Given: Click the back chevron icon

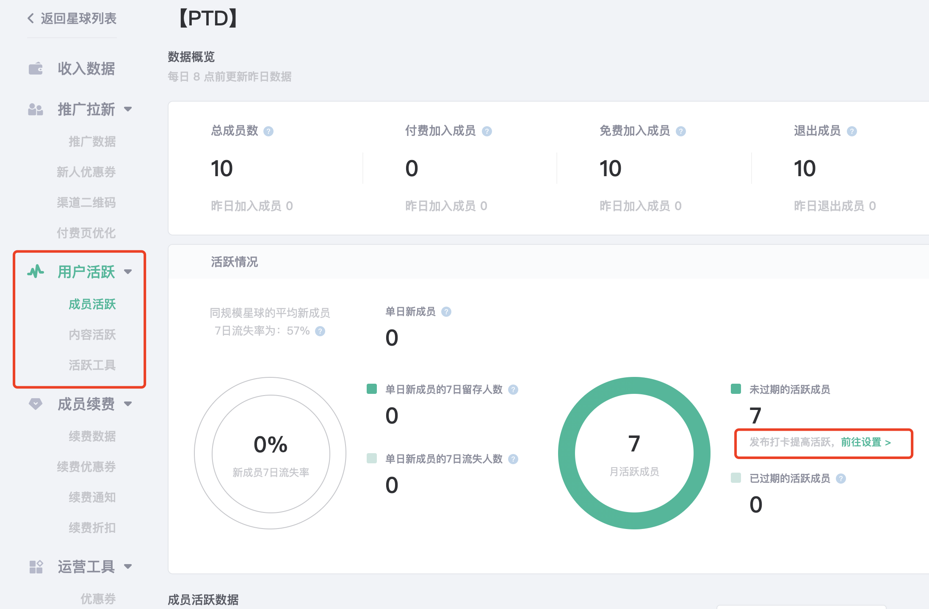Looking at the screenshot, I should coord(30,18).
